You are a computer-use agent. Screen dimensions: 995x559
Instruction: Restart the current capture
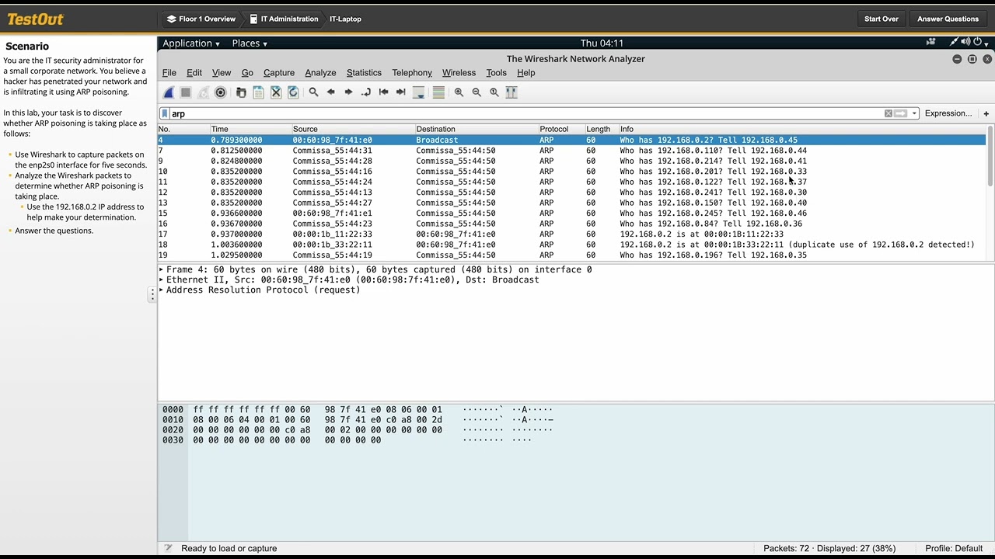click(x=203, y=92)
